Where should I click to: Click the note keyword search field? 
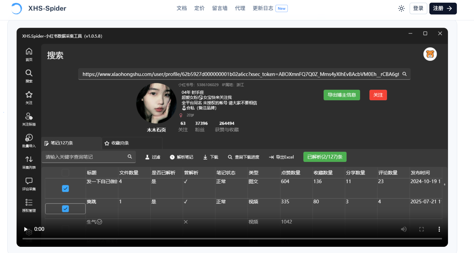tap(88, 157)
